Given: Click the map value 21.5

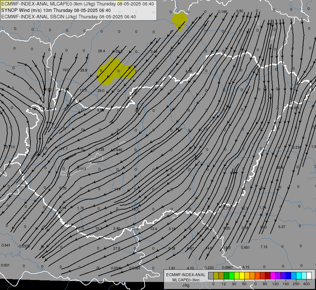Looking at the screenshot, I should [x=135, y=229].
